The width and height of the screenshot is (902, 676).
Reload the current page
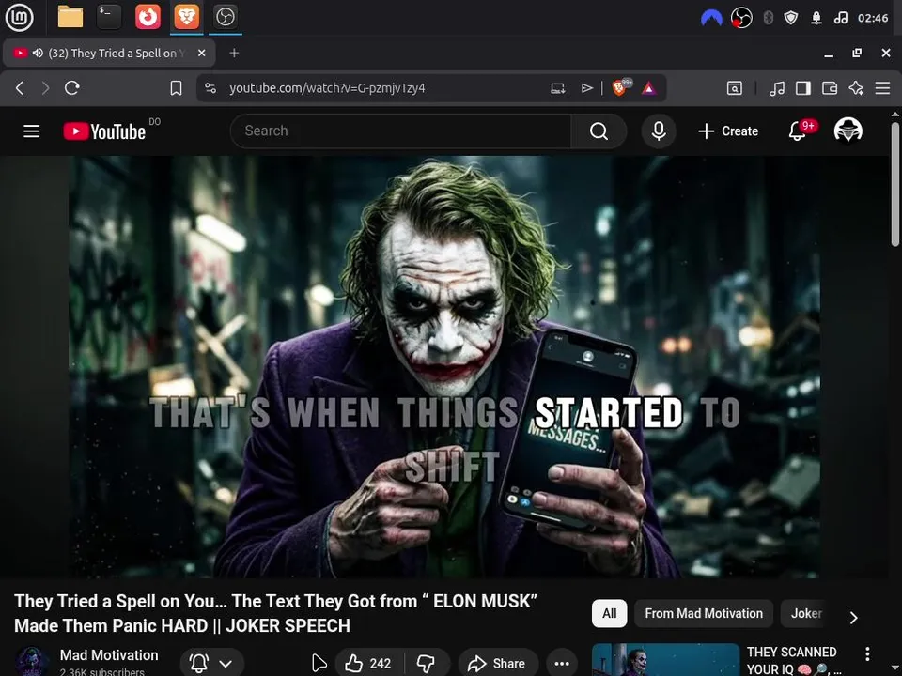click(72, 88)
